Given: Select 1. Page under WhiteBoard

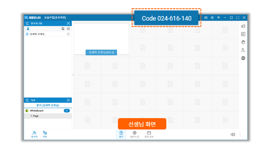Looking at the screenshot, I should click(48, 116).
